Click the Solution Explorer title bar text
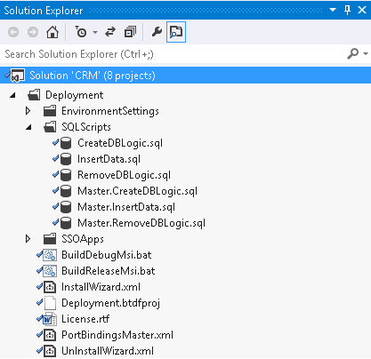 coord(44,11)
